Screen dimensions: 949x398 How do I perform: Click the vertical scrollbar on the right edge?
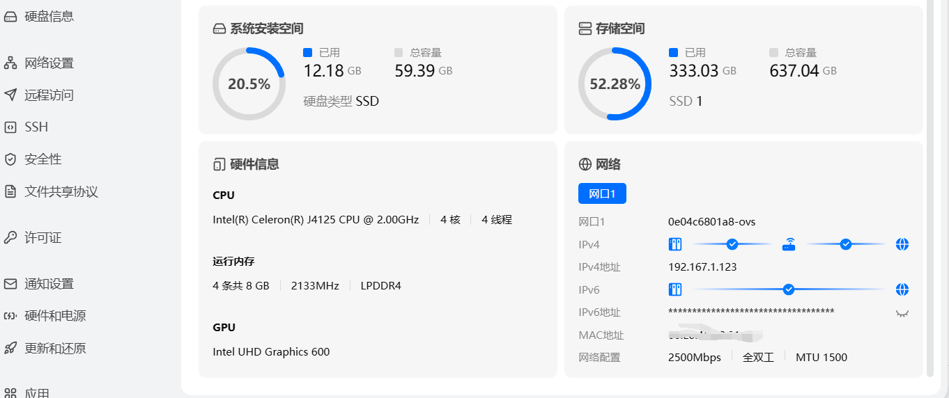930,188
